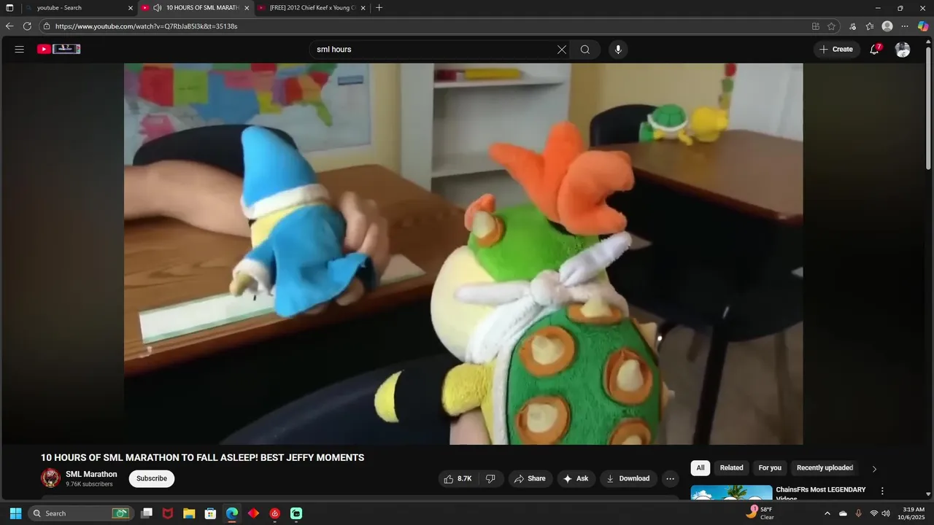
Task: Start voice search with microphone icon
Action: [618, 50]
